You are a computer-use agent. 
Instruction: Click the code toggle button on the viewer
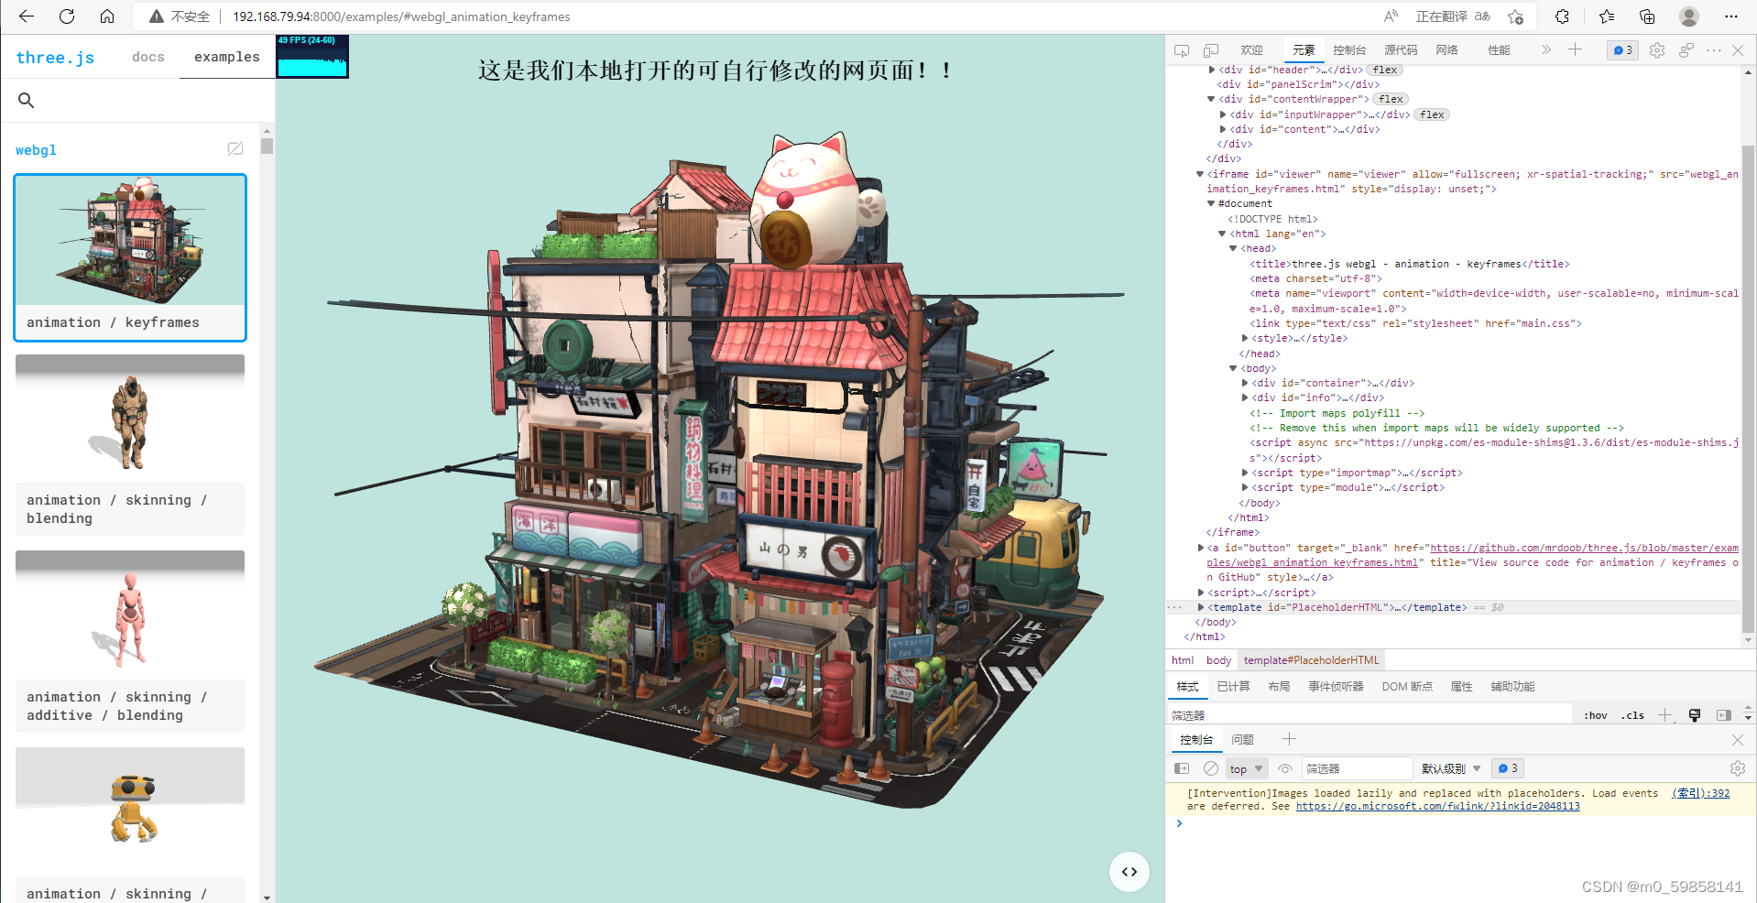point(1129,872)
